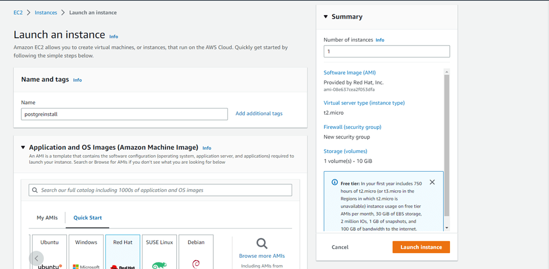Focus the AMI catalog search box

click(160, 190)
